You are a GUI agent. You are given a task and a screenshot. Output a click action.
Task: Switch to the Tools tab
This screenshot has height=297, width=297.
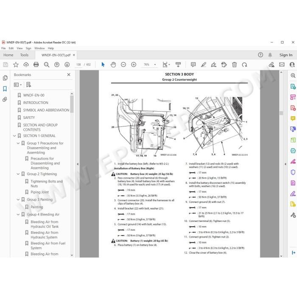click(24, 55)
